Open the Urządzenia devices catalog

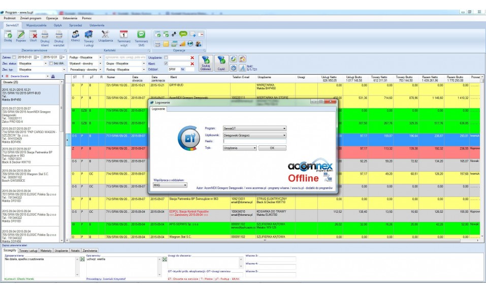[106, 36]
